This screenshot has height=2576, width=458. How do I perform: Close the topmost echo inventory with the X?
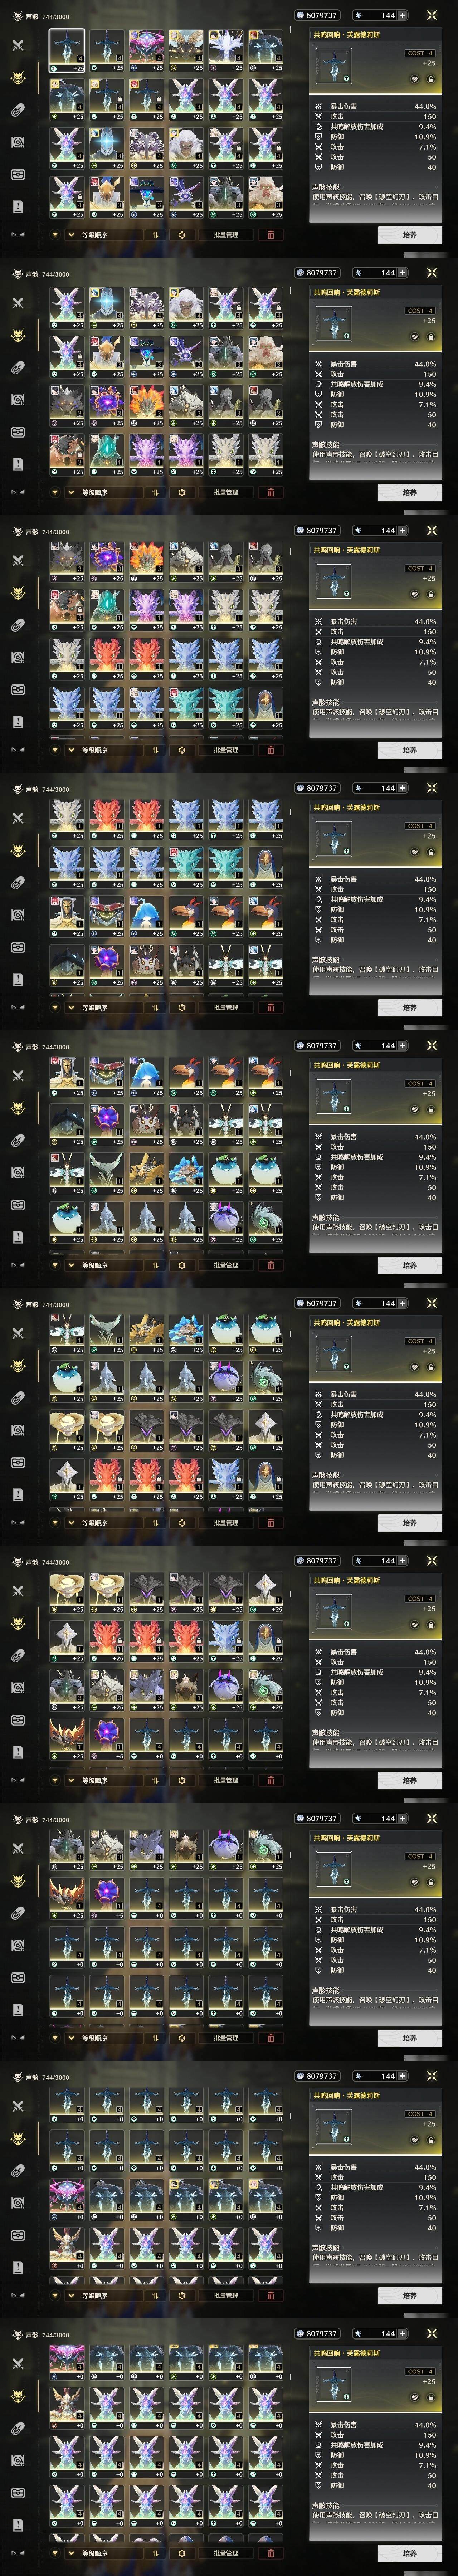[432, 15]
